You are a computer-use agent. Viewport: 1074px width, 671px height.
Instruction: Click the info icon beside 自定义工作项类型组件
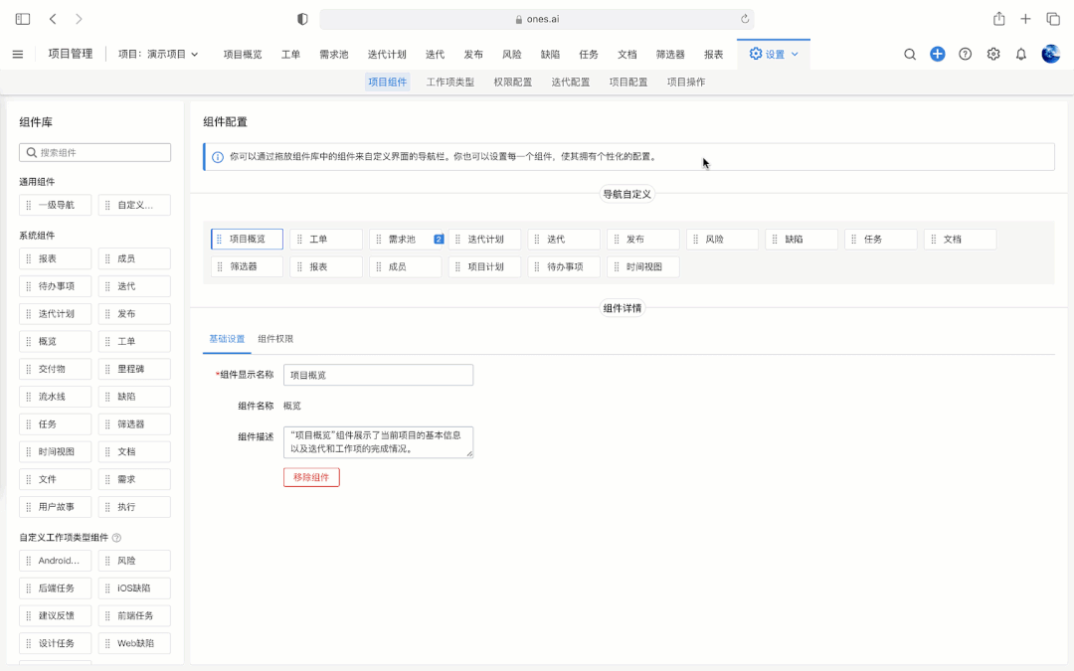pyautogui.click(x=116, y=538)
